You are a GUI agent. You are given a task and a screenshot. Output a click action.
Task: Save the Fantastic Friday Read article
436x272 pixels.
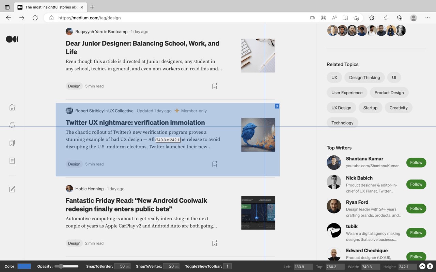pos(215,243)
